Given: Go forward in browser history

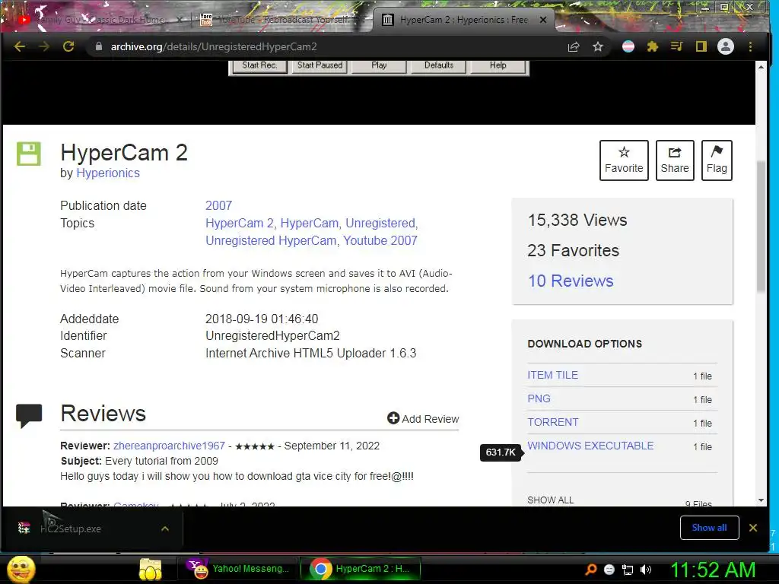Looking at the screenshot, I should click(x=44, y=46).
